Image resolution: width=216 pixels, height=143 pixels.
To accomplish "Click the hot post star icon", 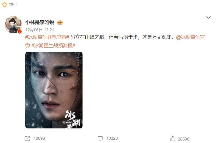I will point(4,5).
